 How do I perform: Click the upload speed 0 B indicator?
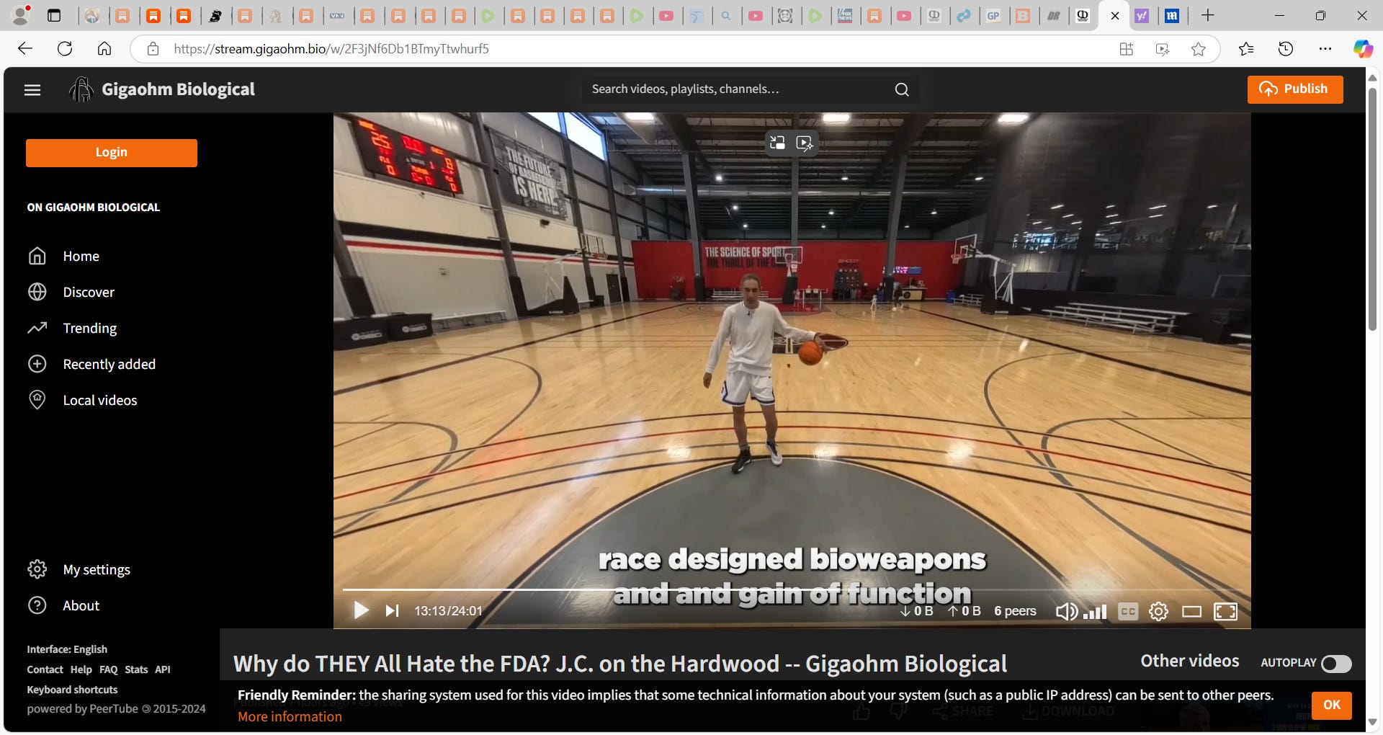[x=964, y=611]
